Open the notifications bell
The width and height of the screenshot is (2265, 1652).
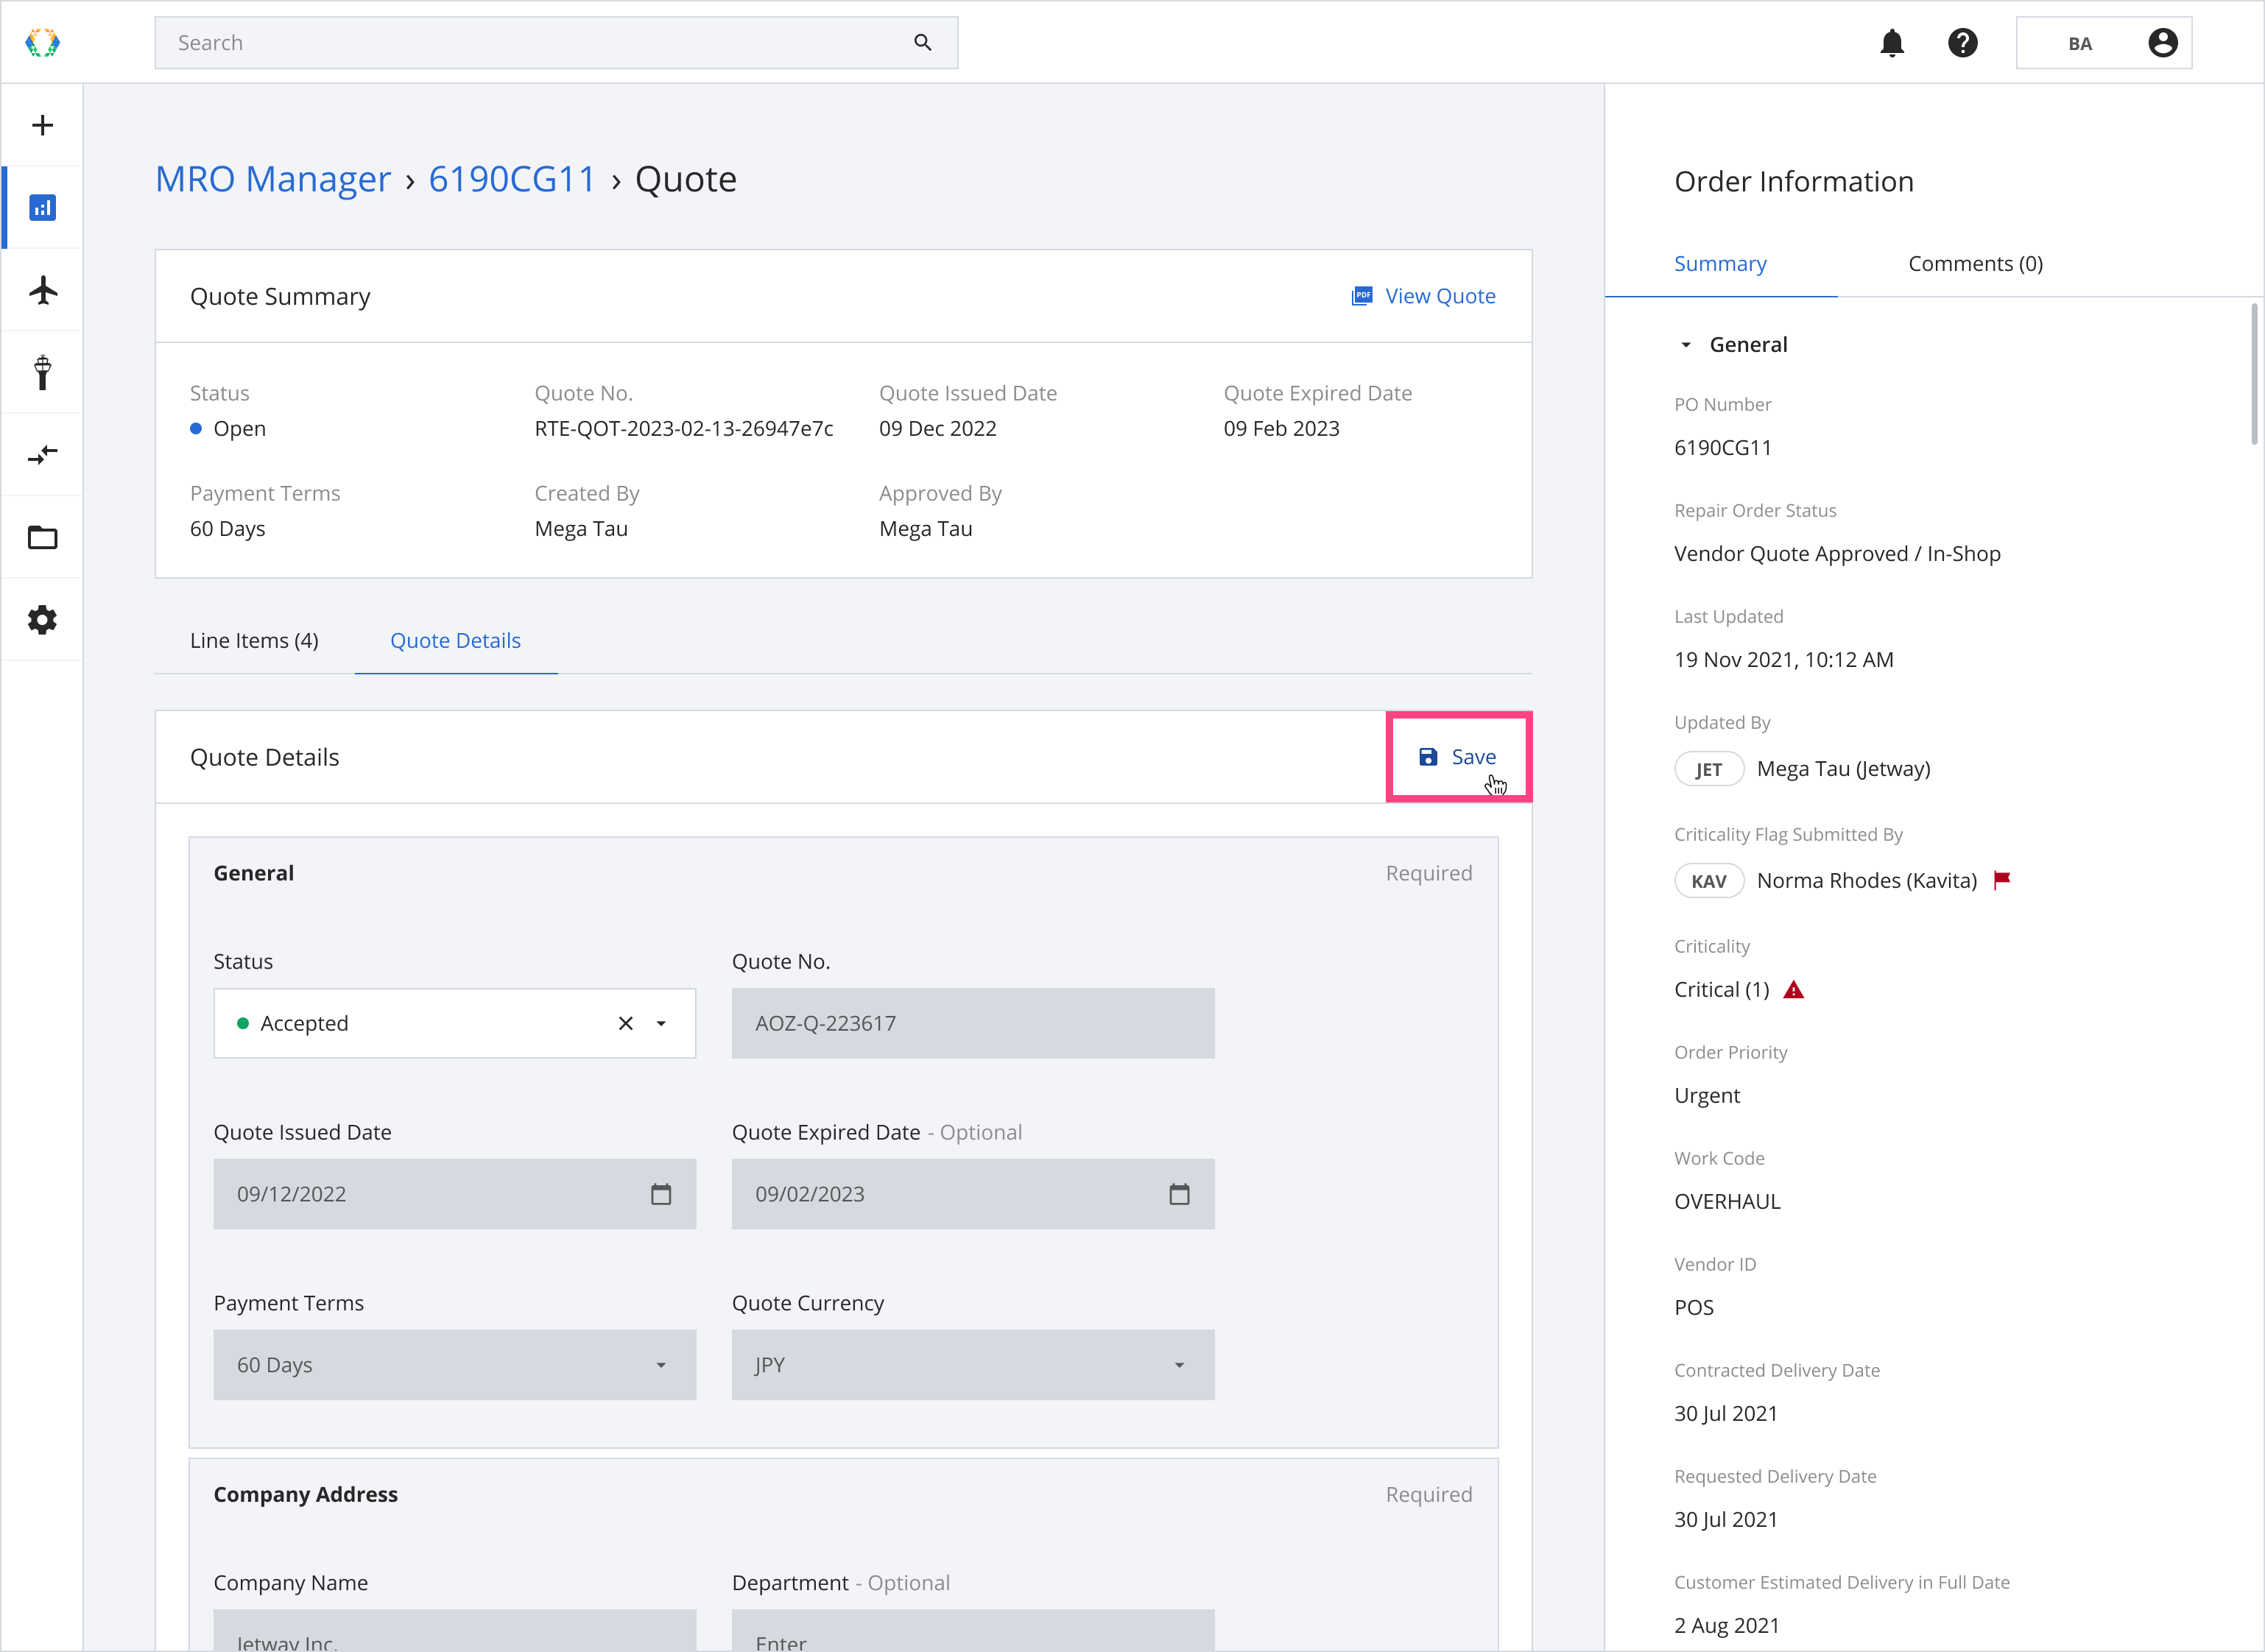coord(1891,43)
